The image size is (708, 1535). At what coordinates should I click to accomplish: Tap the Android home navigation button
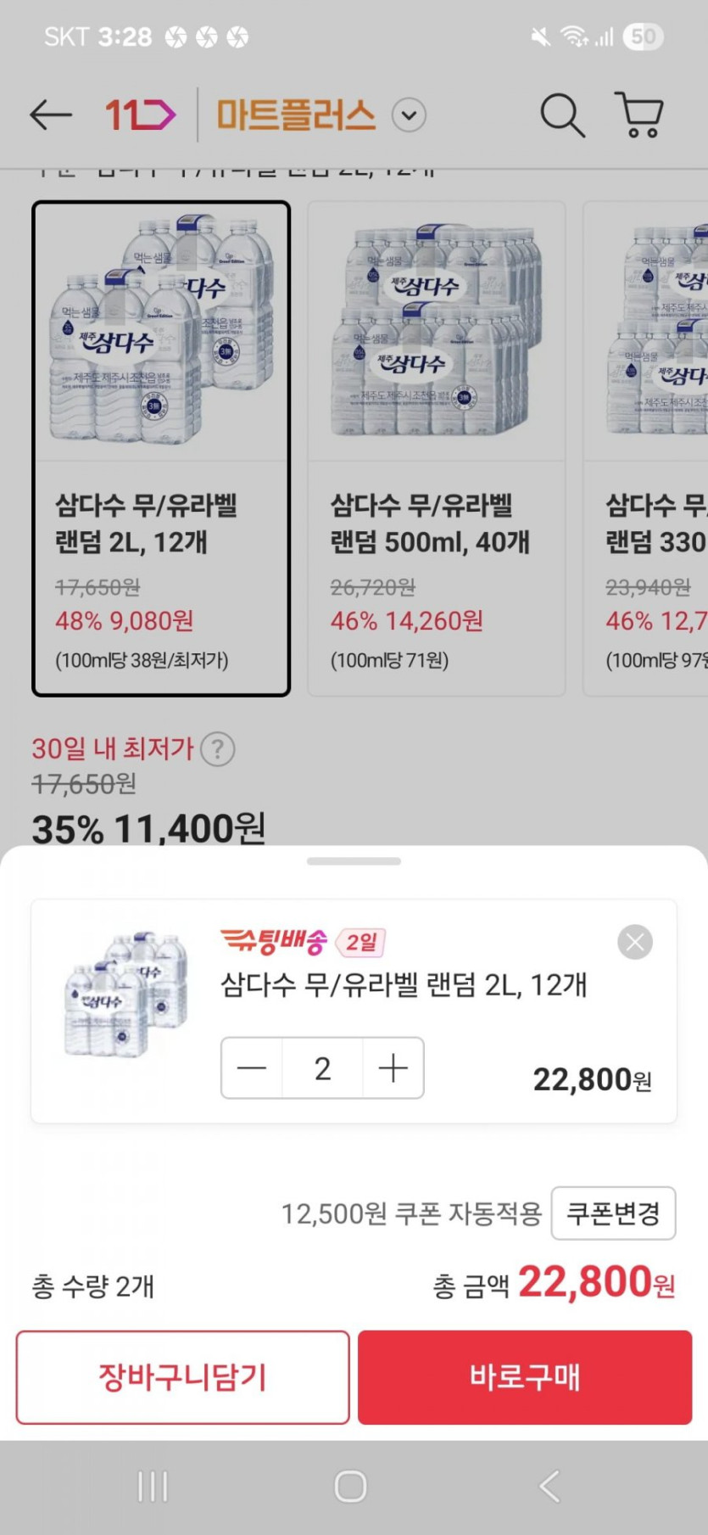pyautogui.click(x=350, y=1487)
